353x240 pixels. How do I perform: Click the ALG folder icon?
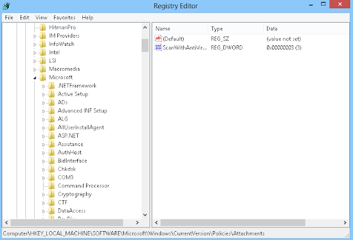(x=51, y=119)
